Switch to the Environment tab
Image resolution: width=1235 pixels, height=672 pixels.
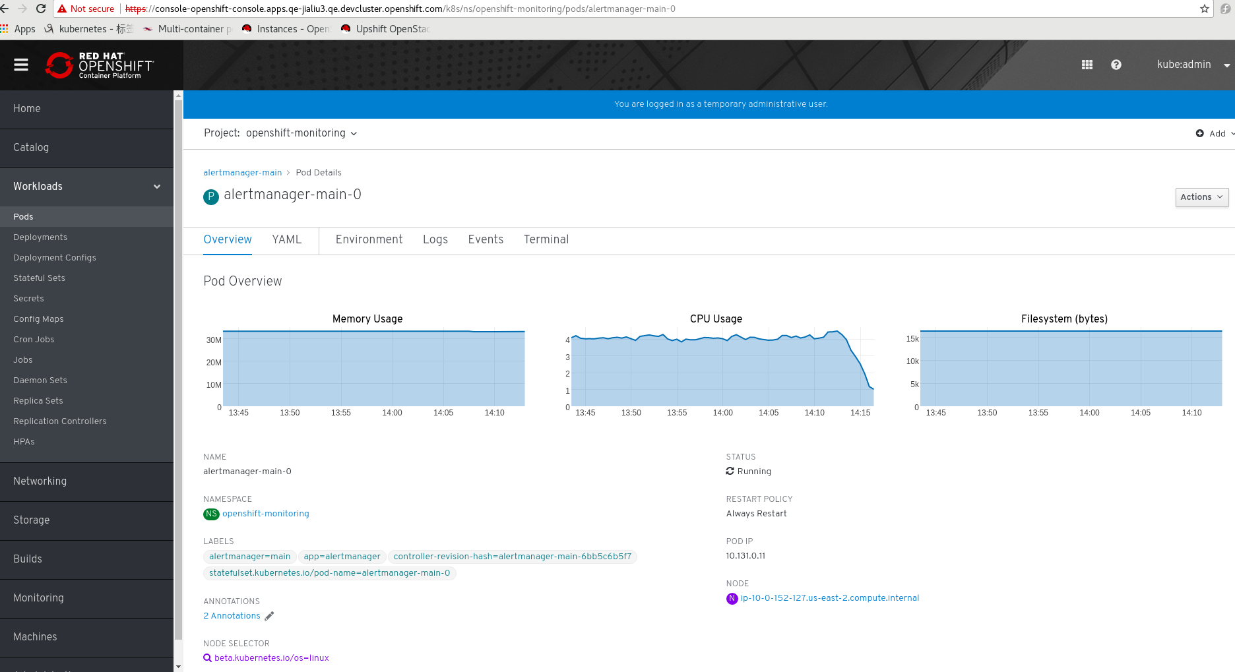pyautogui.click(x=369, y=239)
